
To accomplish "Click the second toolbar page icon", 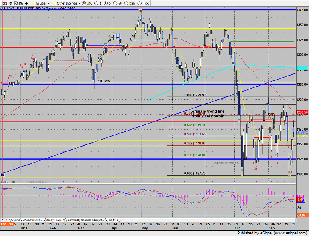I will tap(11, 3).
